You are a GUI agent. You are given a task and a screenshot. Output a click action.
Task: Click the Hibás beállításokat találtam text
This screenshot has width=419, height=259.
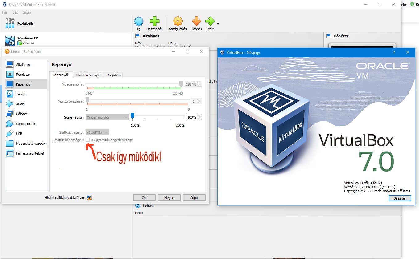pos(64,198)
